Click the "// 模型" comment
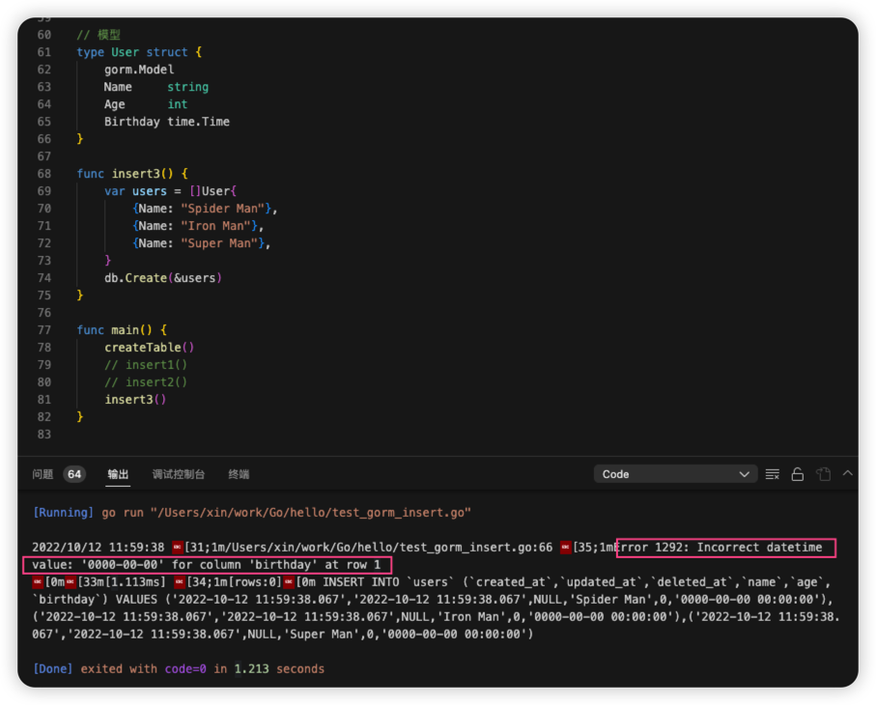The height and width of the screenshot is (705, 876). coord(99,35)
